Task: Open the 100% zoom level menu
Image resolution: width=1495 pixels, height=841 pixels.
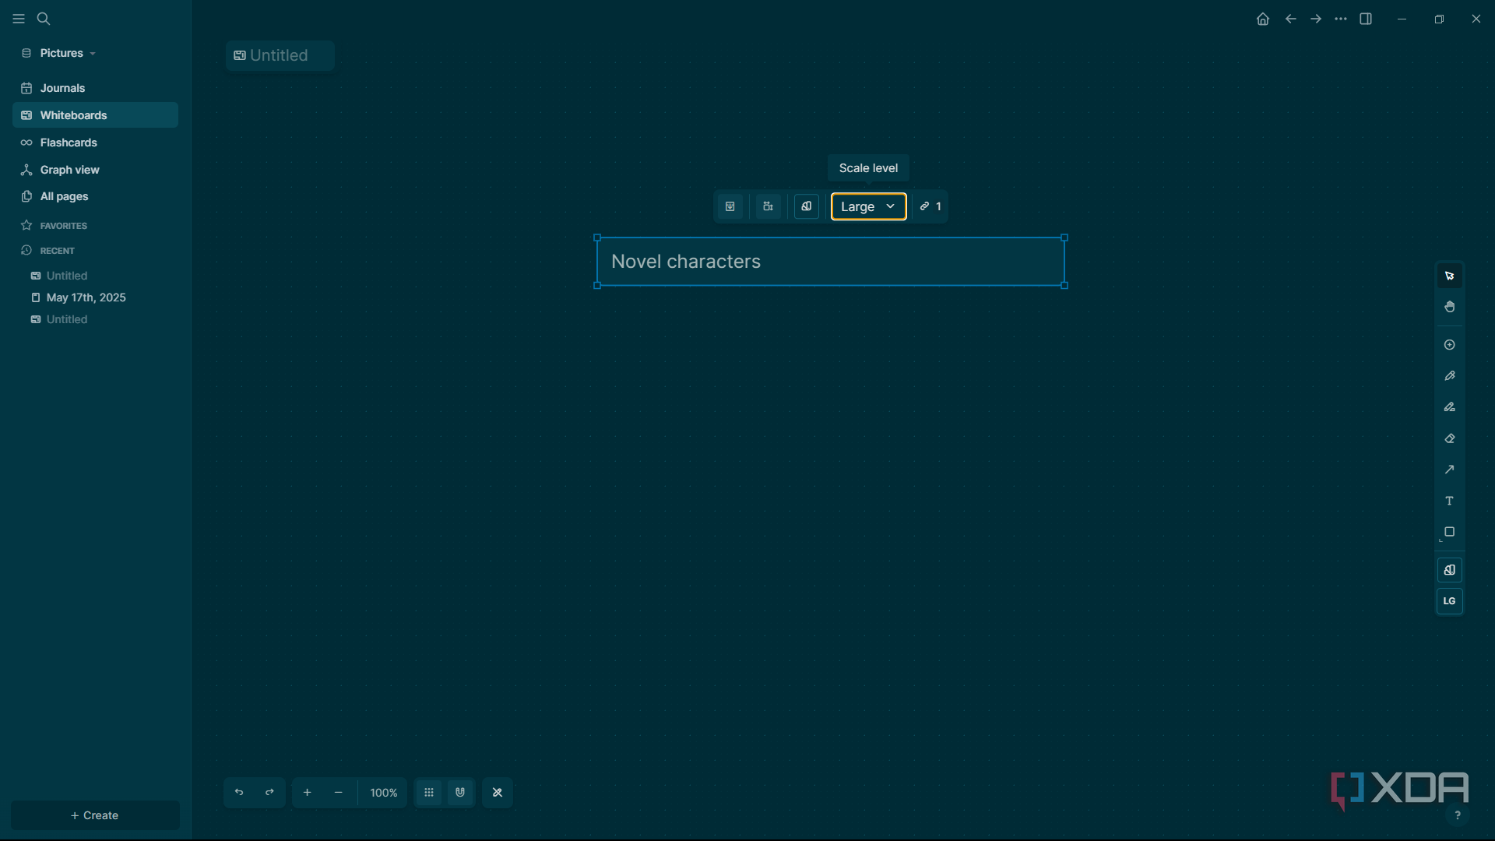Action: tap(383, 793)
